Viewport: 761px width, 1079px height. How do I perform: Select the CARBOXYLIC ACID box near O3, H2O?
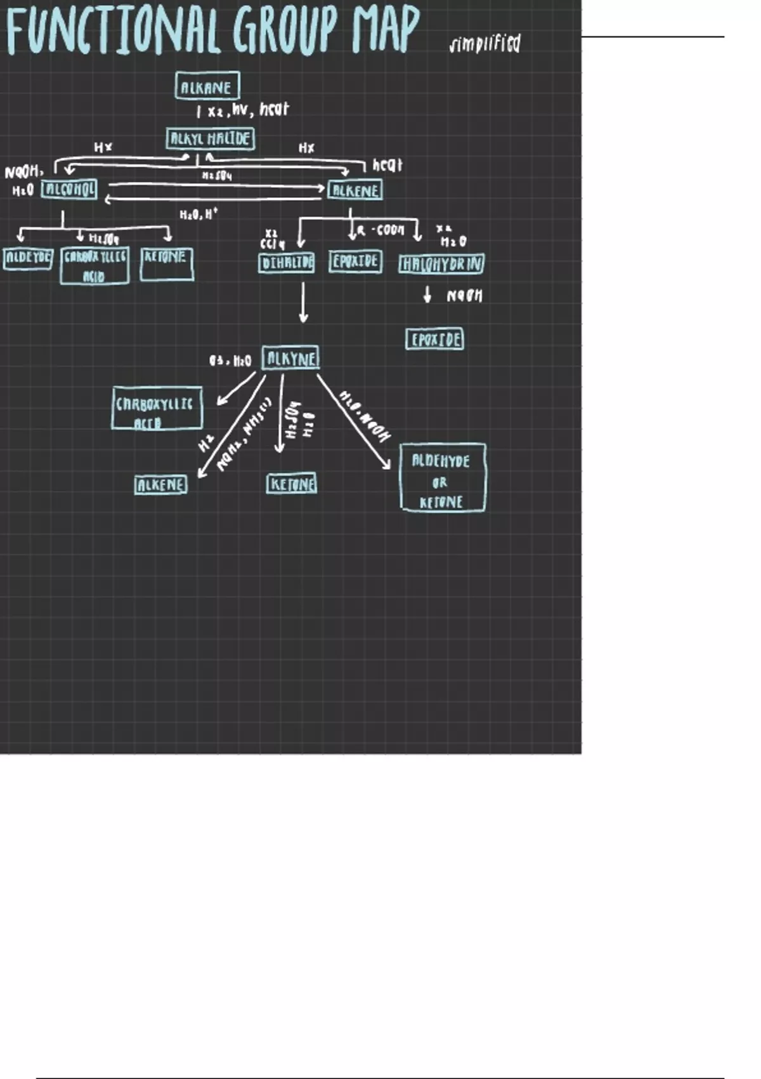tap(157, 409)
